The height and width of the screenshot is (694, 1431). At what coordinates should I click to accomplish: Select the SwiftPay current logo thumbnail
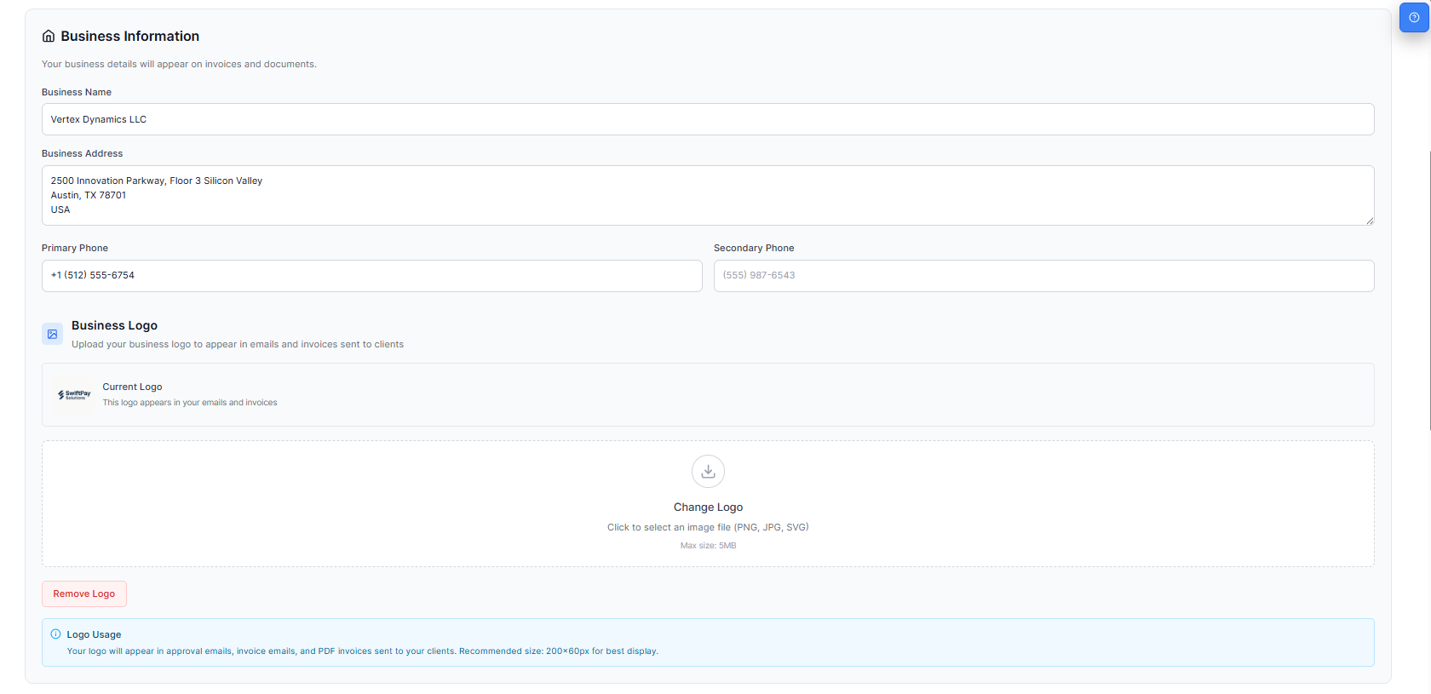pos(74,395)
